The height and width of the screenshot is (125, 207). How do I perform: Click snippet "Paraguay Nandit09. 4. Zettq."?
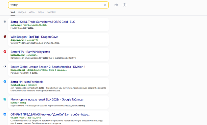(24, 73)
